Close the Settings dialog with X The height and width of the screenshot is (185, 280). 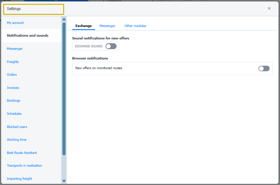coord(269,8)
